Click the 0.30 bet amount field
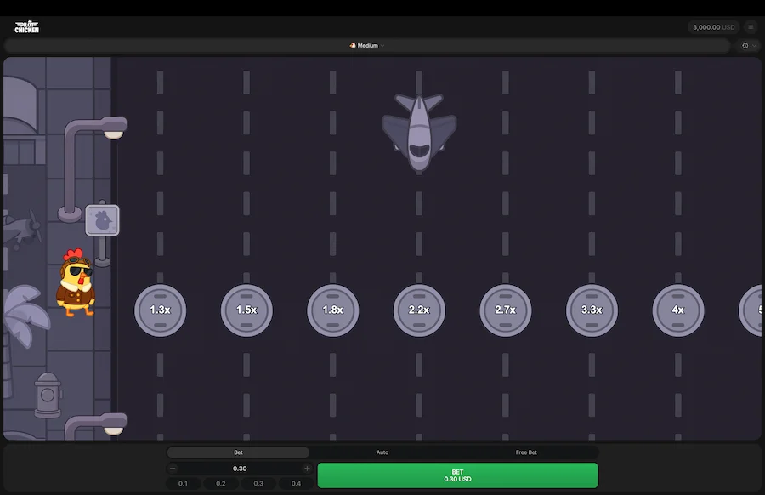 240,469
